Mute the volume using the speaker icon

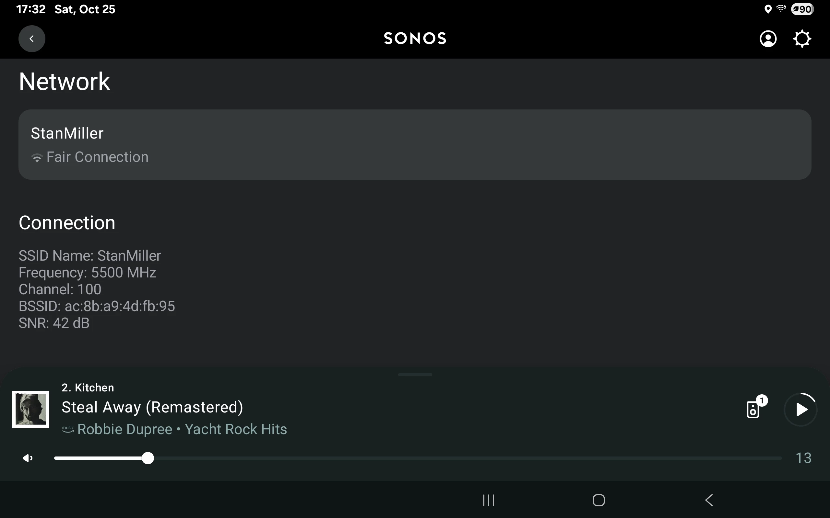(28, 458)
